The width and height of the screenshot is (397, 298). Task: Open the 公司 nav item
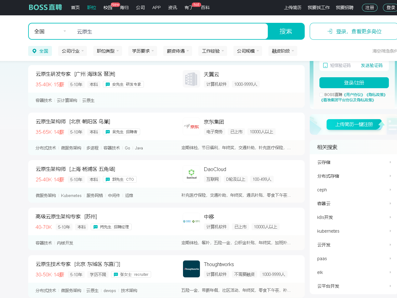140,8
